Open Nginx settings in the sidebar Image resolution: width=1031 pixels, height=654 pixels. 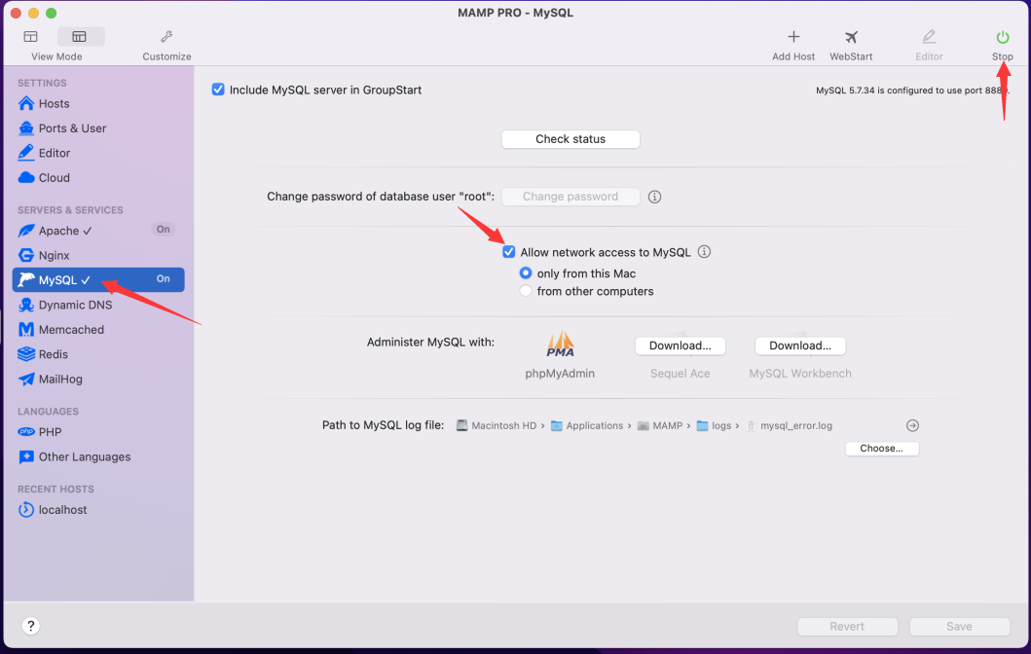click(55, 255)
